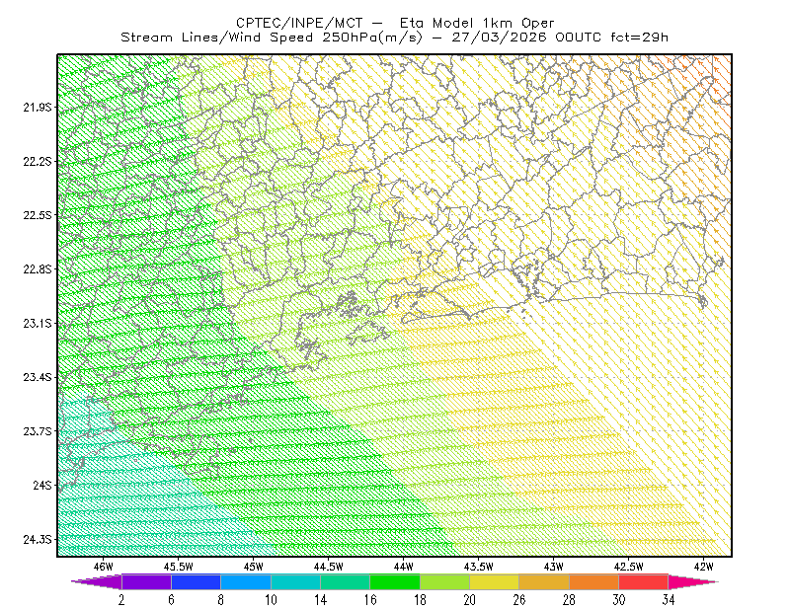Click the yellow swatch between 20 and 26
This screenshot has height=610, width=790.
pos(495,581)
